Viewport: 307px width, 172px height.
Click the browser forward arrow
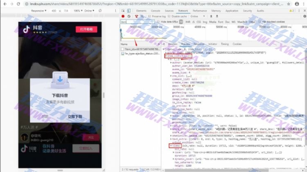[12, 4]
